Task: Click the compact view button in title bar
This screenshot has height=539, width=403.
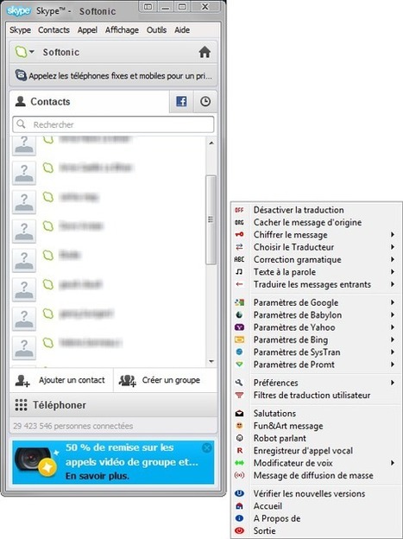Action: [148, 7]
